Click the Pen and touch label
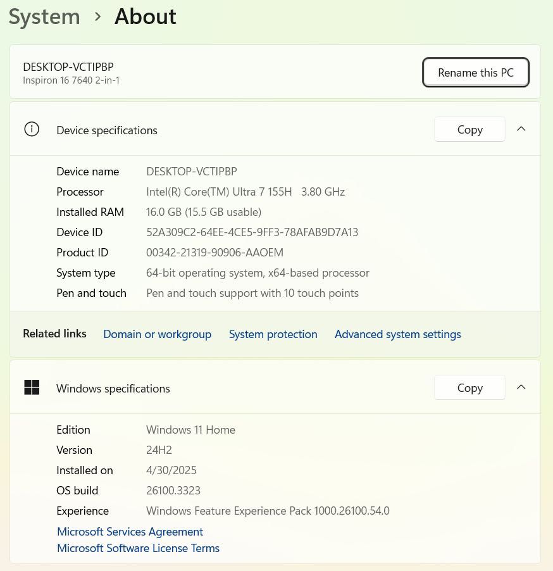This screenshot has height=571, width=553. tap(91, 293)
